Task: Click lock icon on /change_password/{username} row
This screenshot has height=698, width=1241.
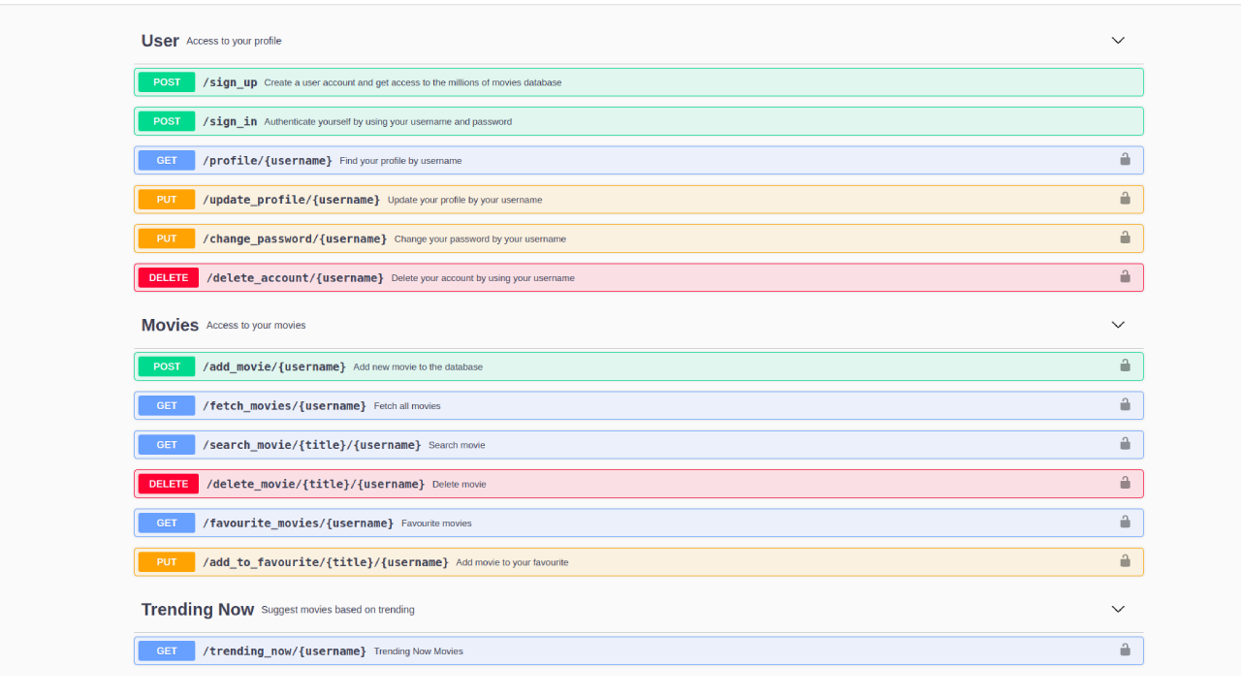Action: 1125,237
